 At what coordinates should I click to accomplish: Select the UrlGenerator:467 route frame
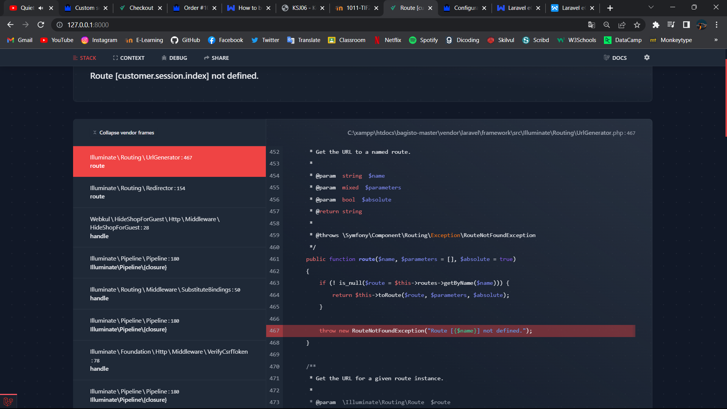(x=169, y=161)
